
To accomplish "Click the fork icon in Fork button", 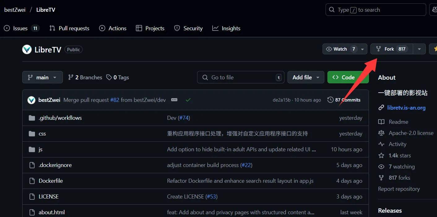I will (378, 49).
